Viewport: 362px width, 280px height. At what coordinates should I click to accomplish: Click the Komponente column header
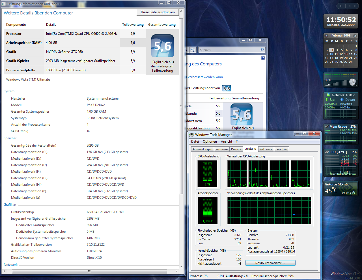(16, 25)
